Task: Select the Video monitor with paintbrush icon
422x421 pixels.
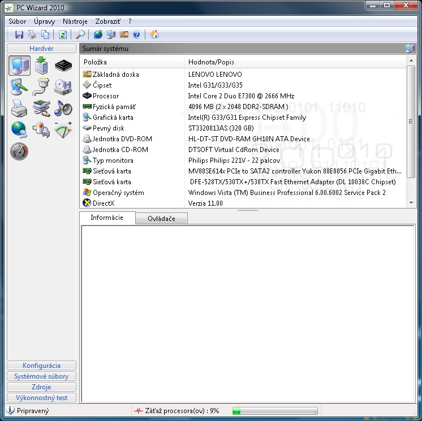Action: 19,87
